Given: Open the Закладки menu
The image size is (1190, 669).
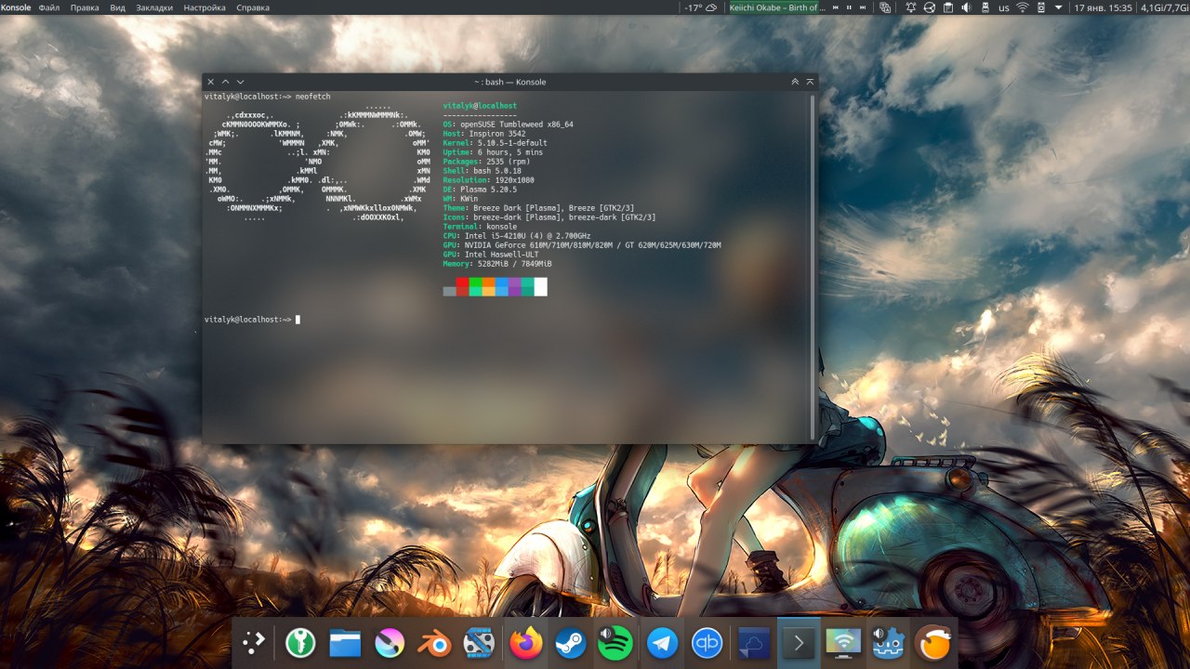Looking at the screenshot, I should (x=154, y=7).
